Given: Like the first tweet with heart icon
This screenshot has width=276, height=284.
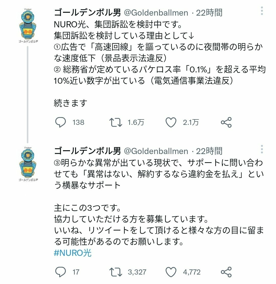Looking at the screenshot, I should (x=171, y=123).
